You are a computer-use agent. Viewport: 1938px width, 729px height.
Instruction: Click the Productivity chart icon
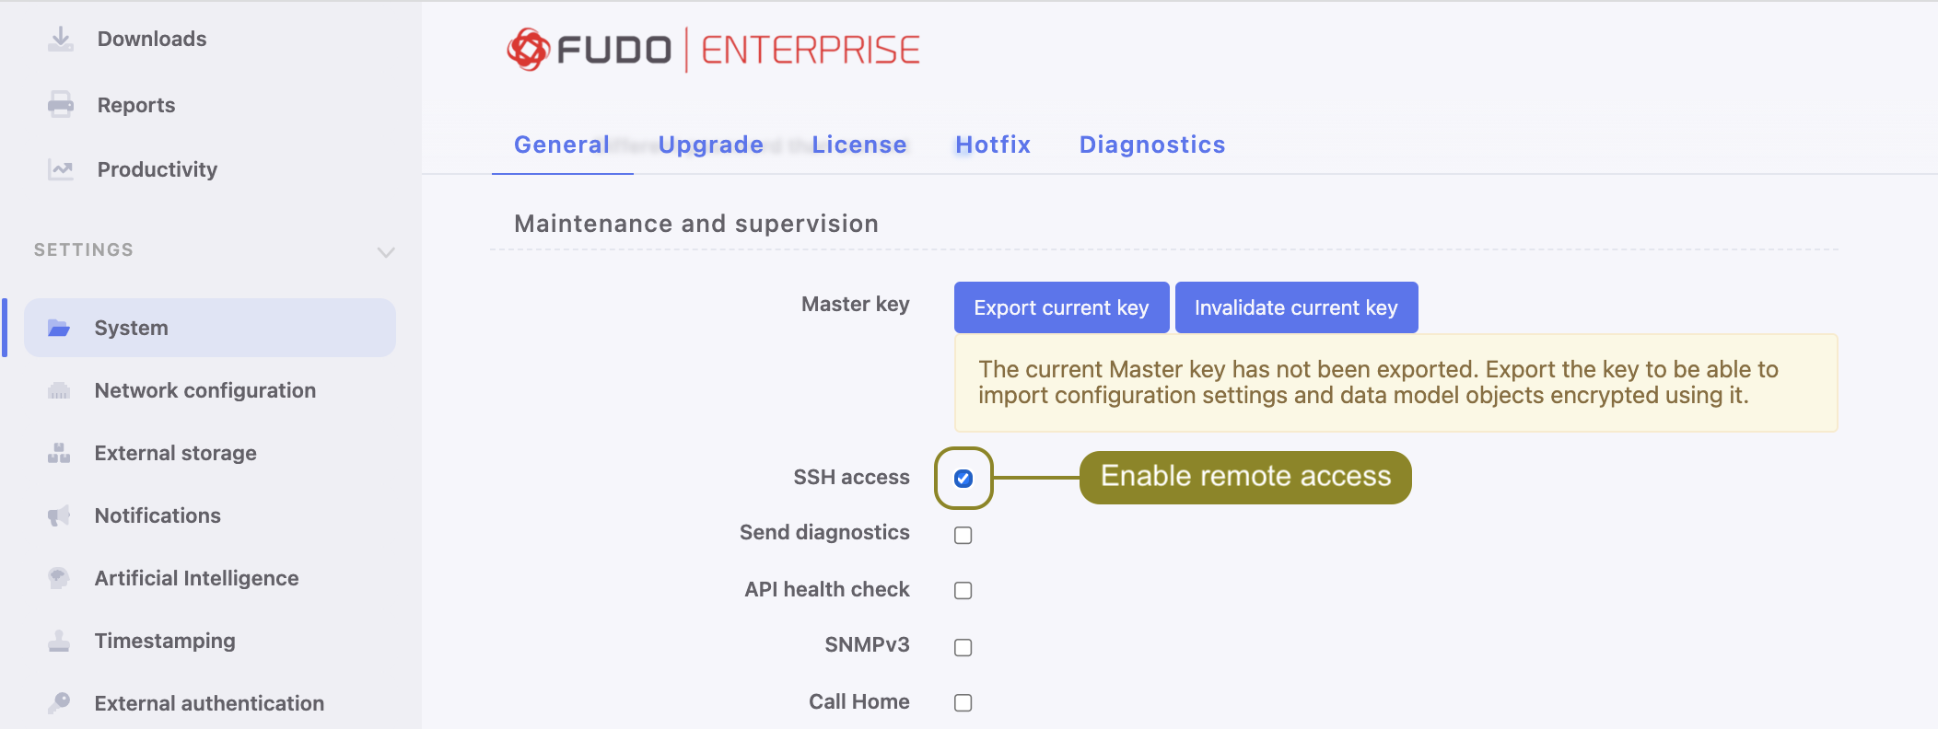tap(61, 169)
